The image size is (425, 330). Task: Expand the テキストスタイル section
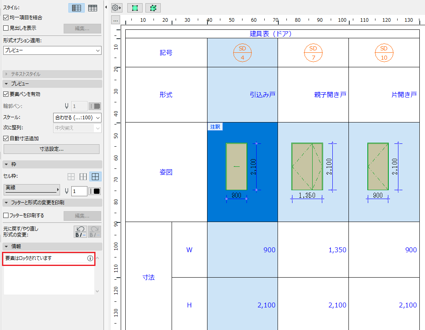click(52, 74)
